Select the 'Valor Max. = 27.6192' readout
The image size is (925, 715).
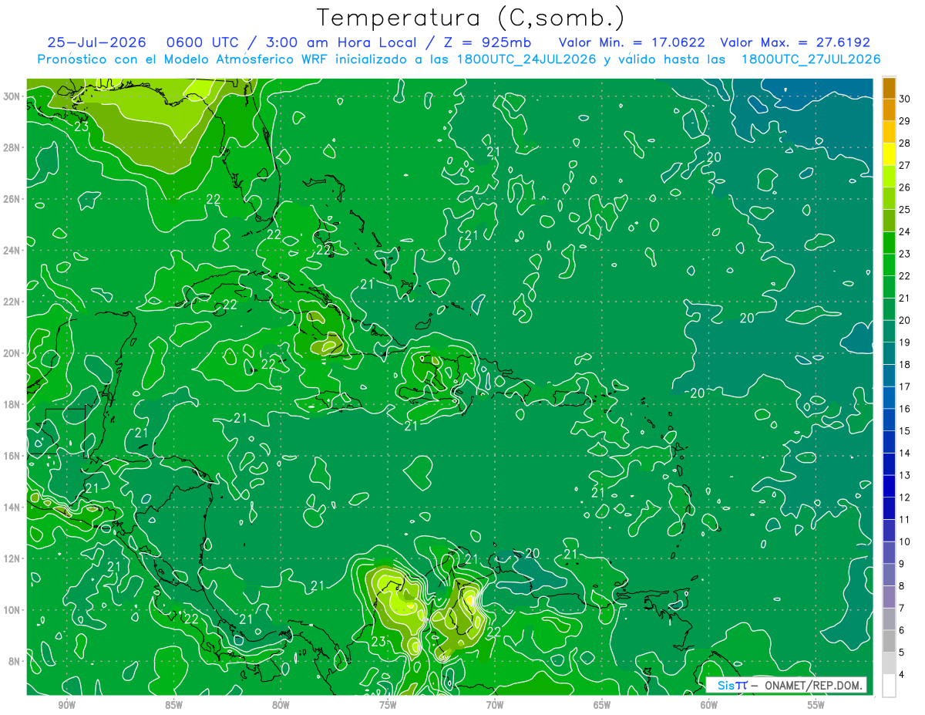click(795, 42)
